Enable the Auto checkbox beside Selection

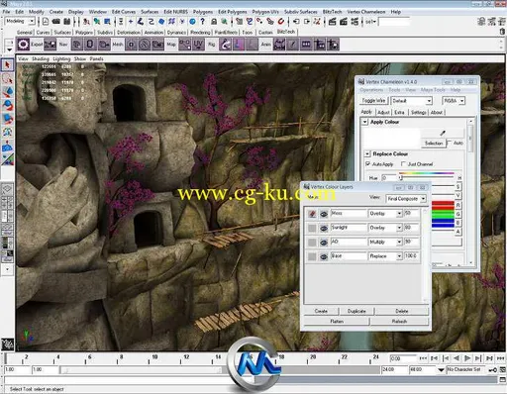coord(450,143)
